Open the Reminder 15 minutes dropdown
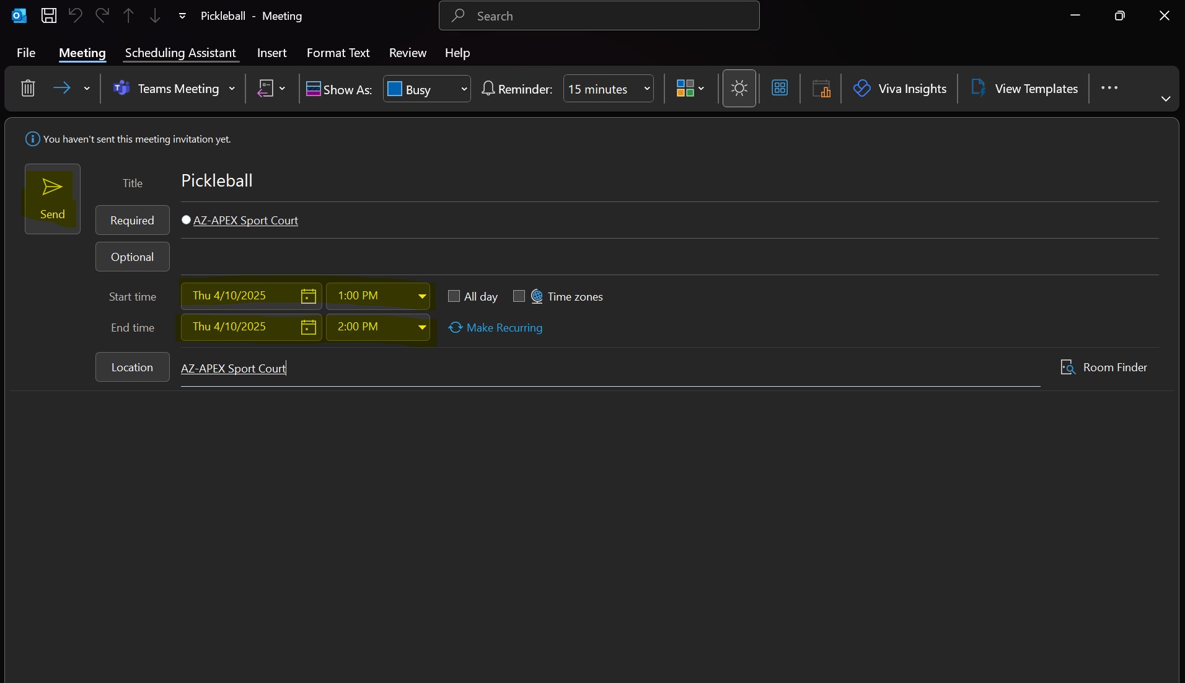The width and height of the screenshot is (1185, 683). (x=608, y=89)
